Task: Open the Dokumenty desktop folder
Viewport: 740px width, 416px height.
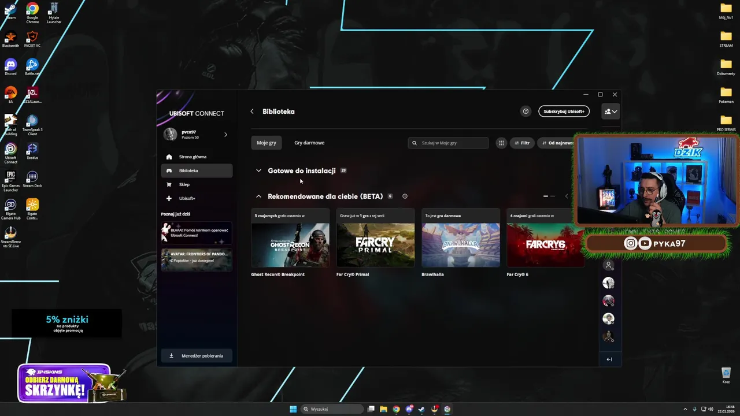Action: [x=726, y=67]
